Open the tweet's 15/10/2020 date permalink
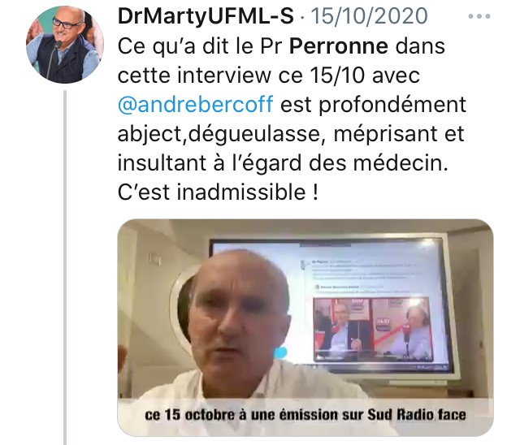This screenshot has height=445, width=520. [369, 16]
